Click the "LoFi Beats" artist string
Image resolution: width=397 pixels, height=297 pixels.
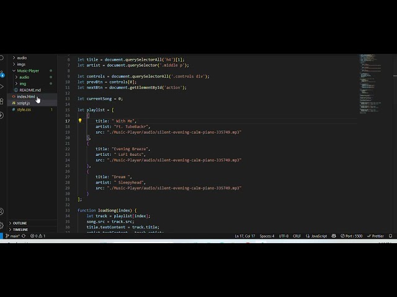[130, 155]
